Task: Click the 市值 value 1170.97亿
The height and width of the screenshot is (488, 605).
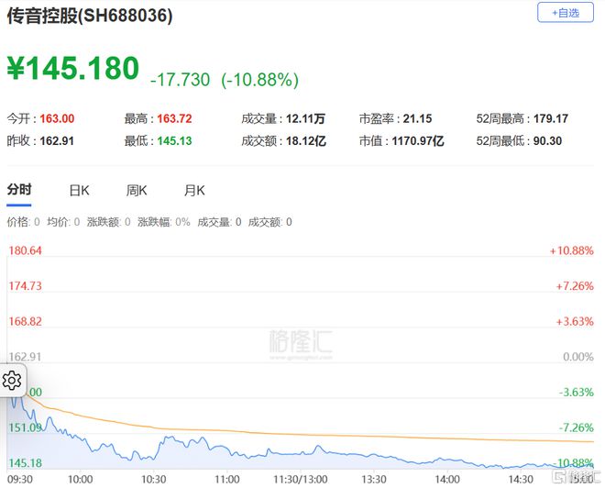Action: coord(418,141)
